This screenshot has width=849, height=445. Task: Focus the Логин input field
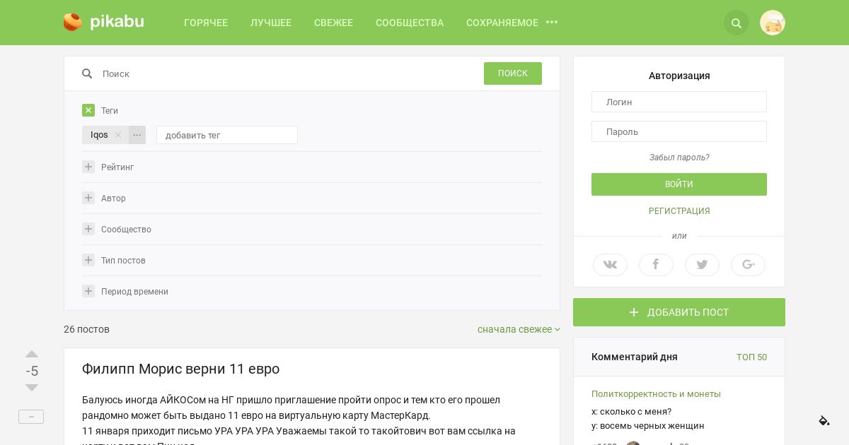(679, 102)
